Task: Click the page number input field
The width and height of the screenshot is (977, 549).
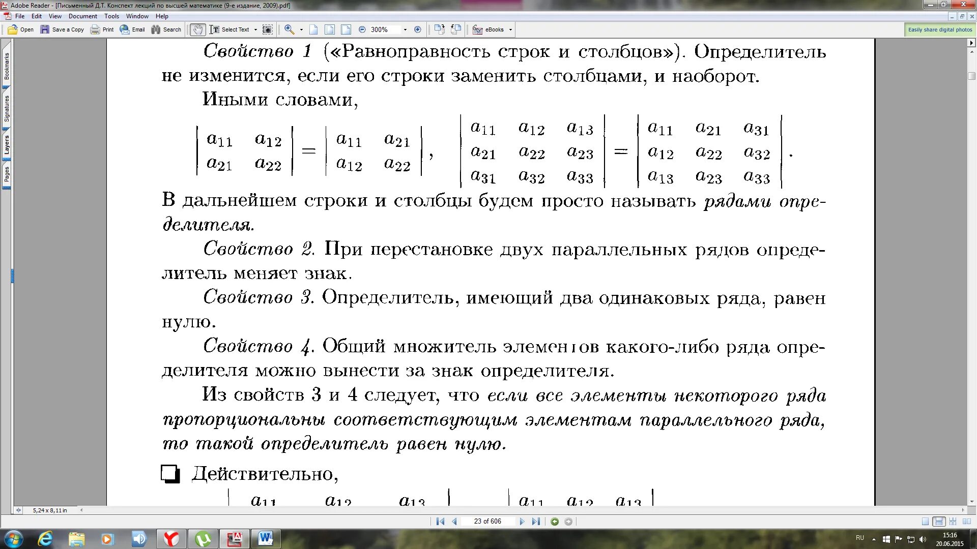Action: pyautogui.click(x=487, y=522)
